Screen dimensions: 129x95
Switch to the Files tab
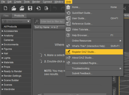(6, 16)
